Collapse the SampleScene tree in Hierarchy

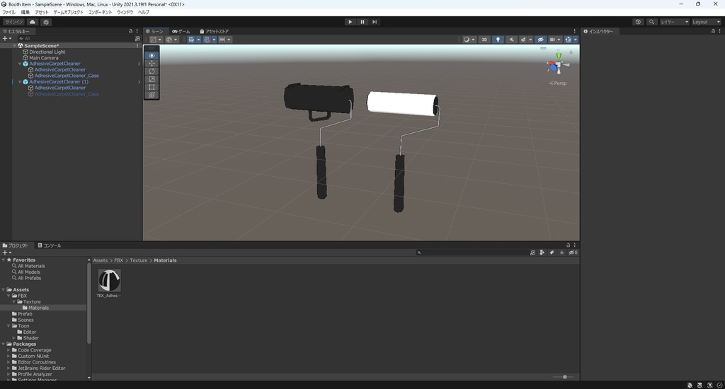point(15,46)
